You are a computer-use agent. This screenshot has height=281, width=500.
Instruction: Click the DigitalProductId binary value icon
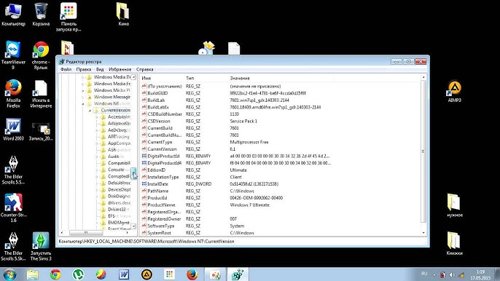[144, 156]
